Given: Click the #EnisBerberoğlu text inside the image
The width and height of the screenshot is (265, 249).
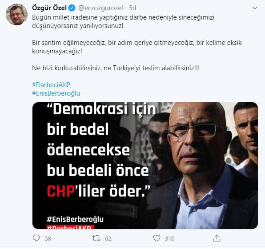Looking at the screenshot, I should 75,219.
